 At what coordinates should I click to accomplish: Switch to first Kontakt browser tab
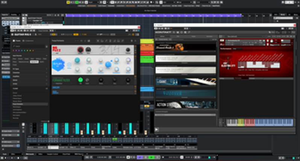(162, 36)
